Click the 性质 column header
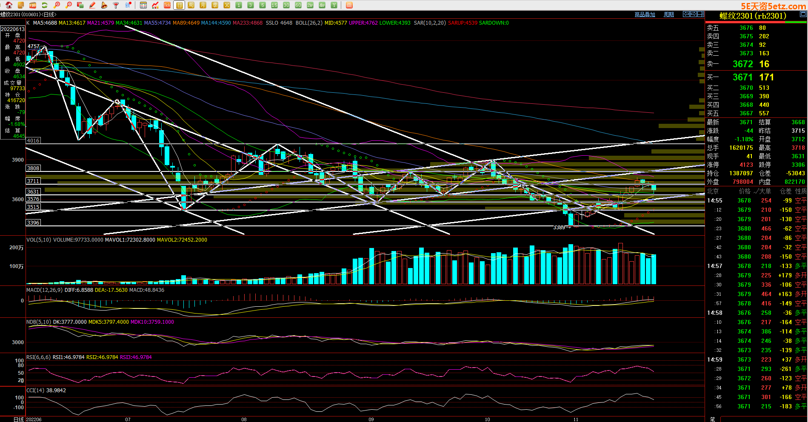This screenshot has height=422, width=808. [x=801, y=191]
